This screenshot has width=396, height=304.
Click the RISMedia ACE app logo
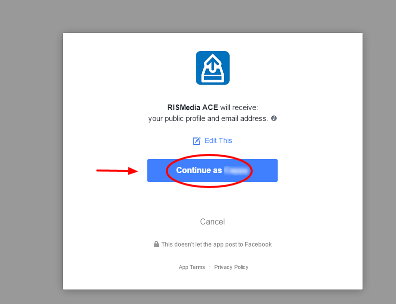(213, 68)
